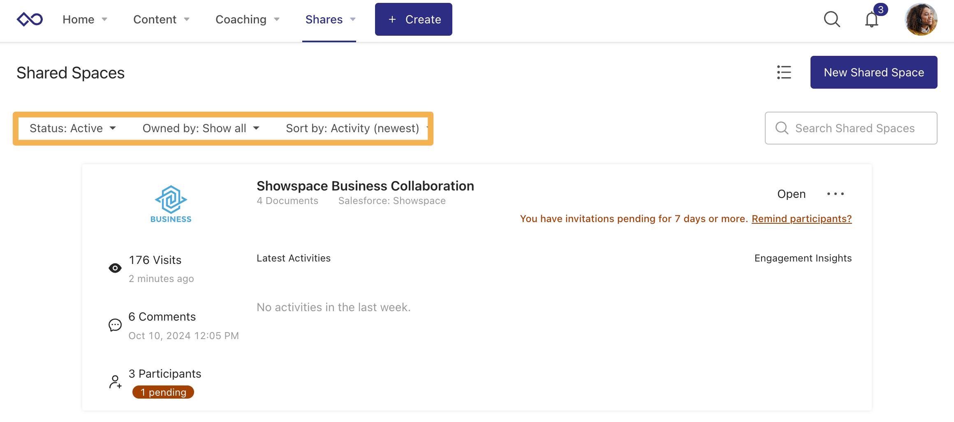Open the Home navigation menu
This screenshot has width=954, height=422.
[85, 19]
